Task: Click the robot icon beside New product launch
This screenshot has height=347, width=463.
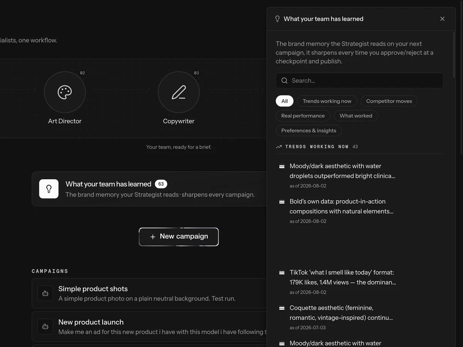Action: (x=45, y=327)
